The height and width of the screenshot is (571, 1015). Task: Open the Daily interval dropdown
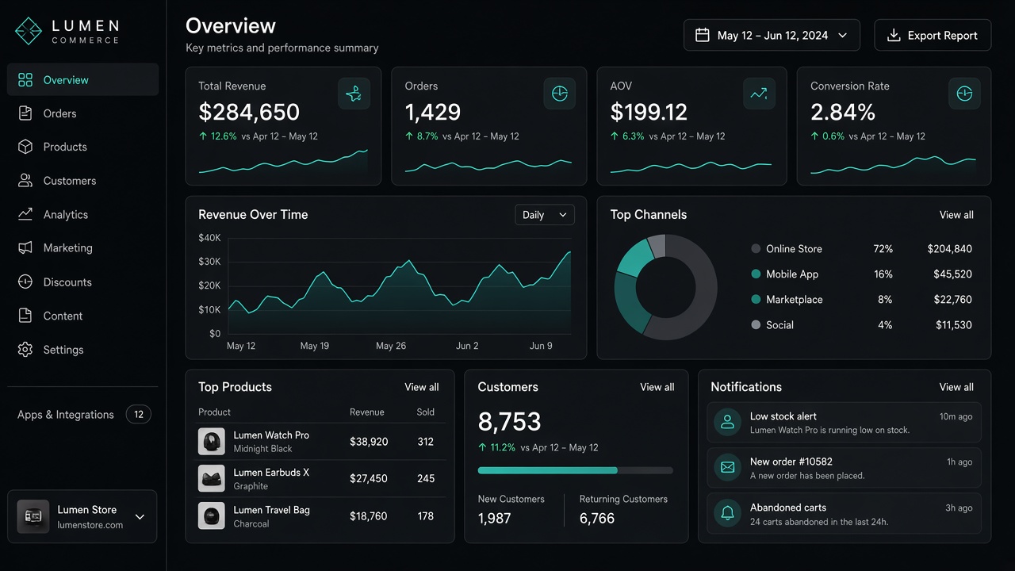coord(545,215)
